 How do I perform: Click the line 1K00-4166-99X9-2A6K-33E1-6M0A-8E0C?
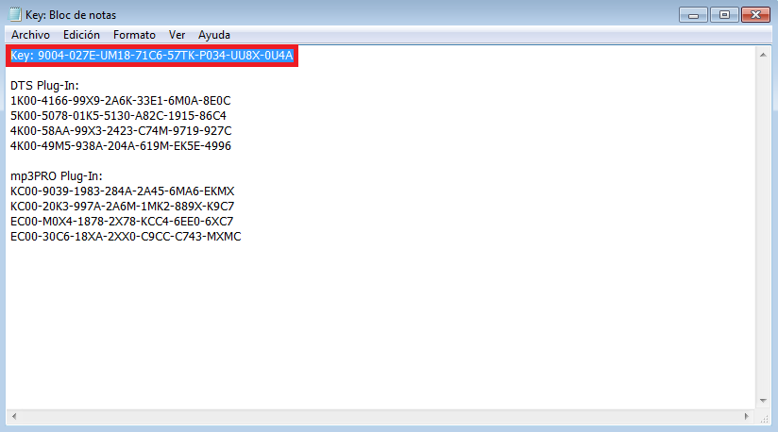[x=121, y=101]
